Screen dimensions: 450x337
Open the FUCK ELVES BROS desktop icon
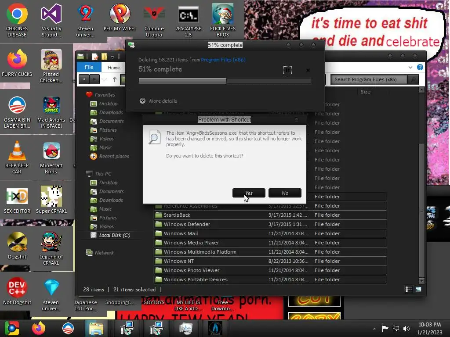(223, 20)
